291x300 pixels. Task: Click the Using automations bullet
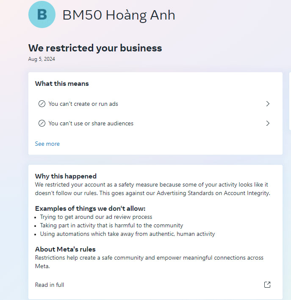[x=127, y=234]
